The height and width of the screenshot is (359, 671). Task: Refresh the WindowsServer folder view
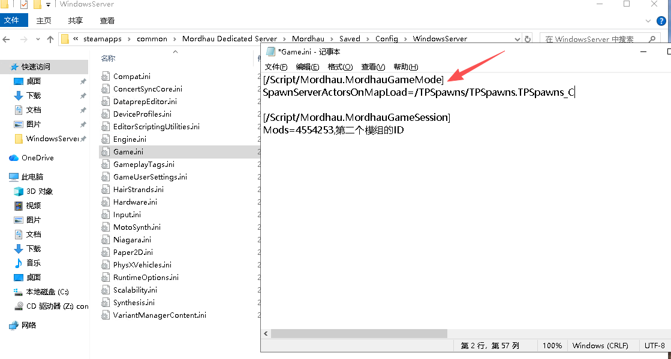528,39
